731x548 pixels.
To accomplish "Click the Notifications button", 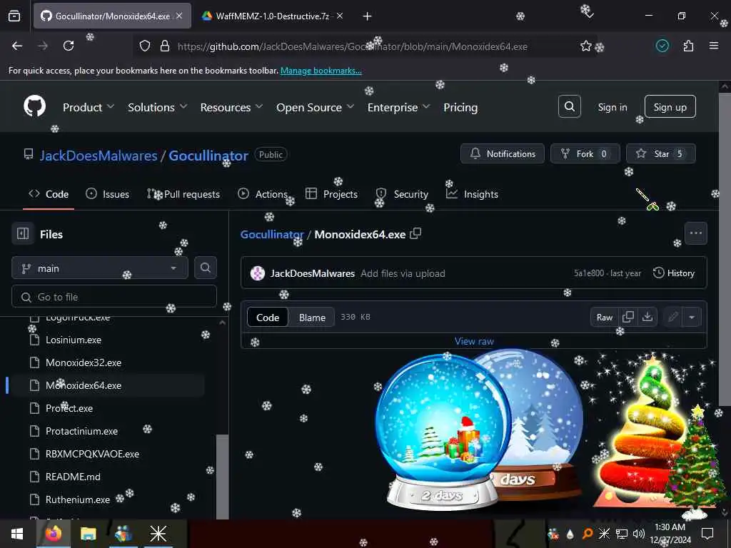I will tap(502, 153).
